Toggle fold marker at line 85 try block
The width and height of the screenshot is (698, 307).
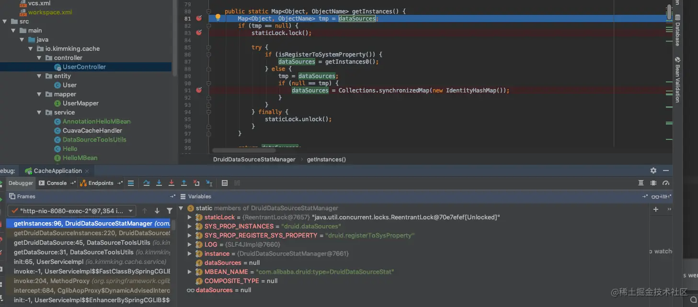[209, 47]
